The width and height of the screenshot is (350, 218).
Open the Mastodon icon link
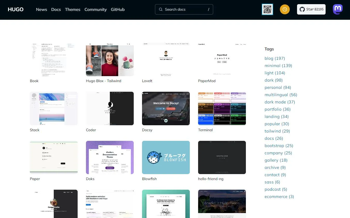(338, 9)
